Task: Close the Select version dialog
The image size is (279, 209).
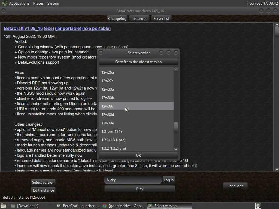Action: (176, 52)
